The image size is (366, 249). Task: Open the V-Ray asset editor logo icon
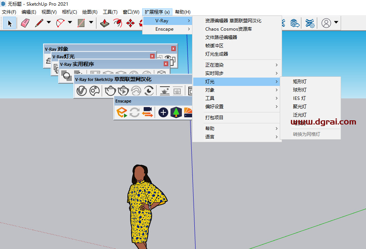[x=82, y=91]
